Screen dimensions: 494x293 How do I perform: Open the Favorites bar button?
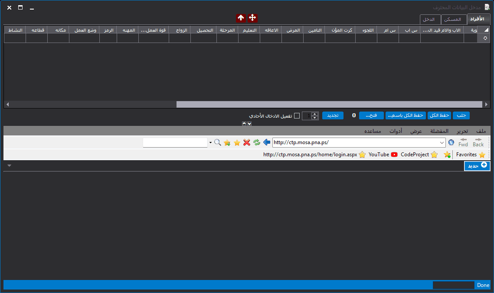pyautogui.click(x=471, y=155)
